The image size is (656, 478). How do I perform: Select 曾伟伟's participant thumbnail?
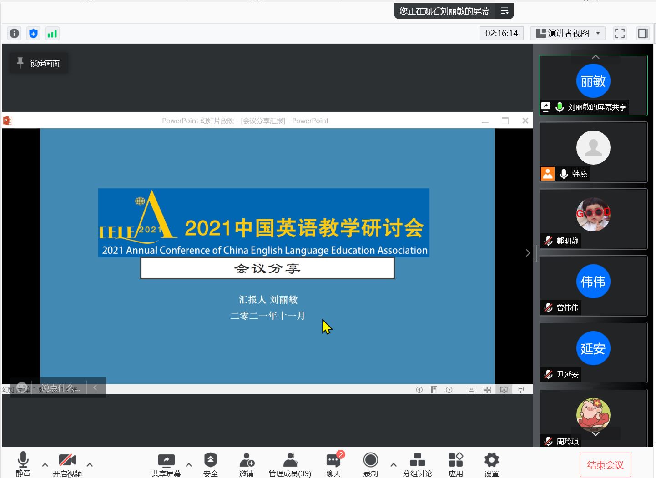click(x=593, y=286)
